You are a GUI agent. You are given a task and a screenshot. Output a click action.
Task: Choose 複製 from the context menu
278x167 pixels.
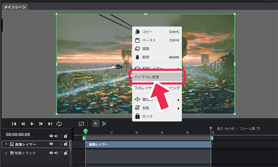point(157,49)
